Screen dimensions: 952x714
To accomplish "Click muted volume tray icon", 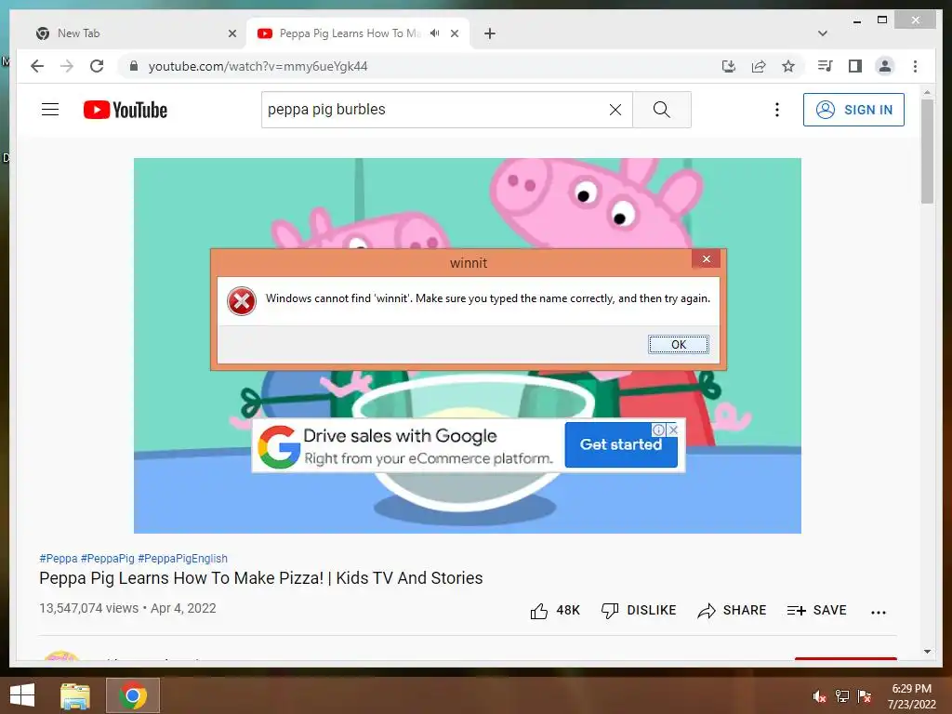I will point(820,696).
